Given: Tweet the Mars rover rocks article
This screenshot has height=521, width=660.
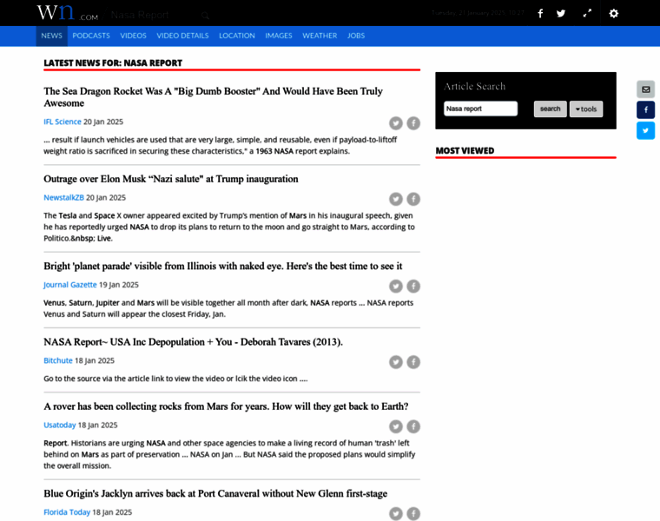Looking at the screenshot, I should [x=396, y=426].
